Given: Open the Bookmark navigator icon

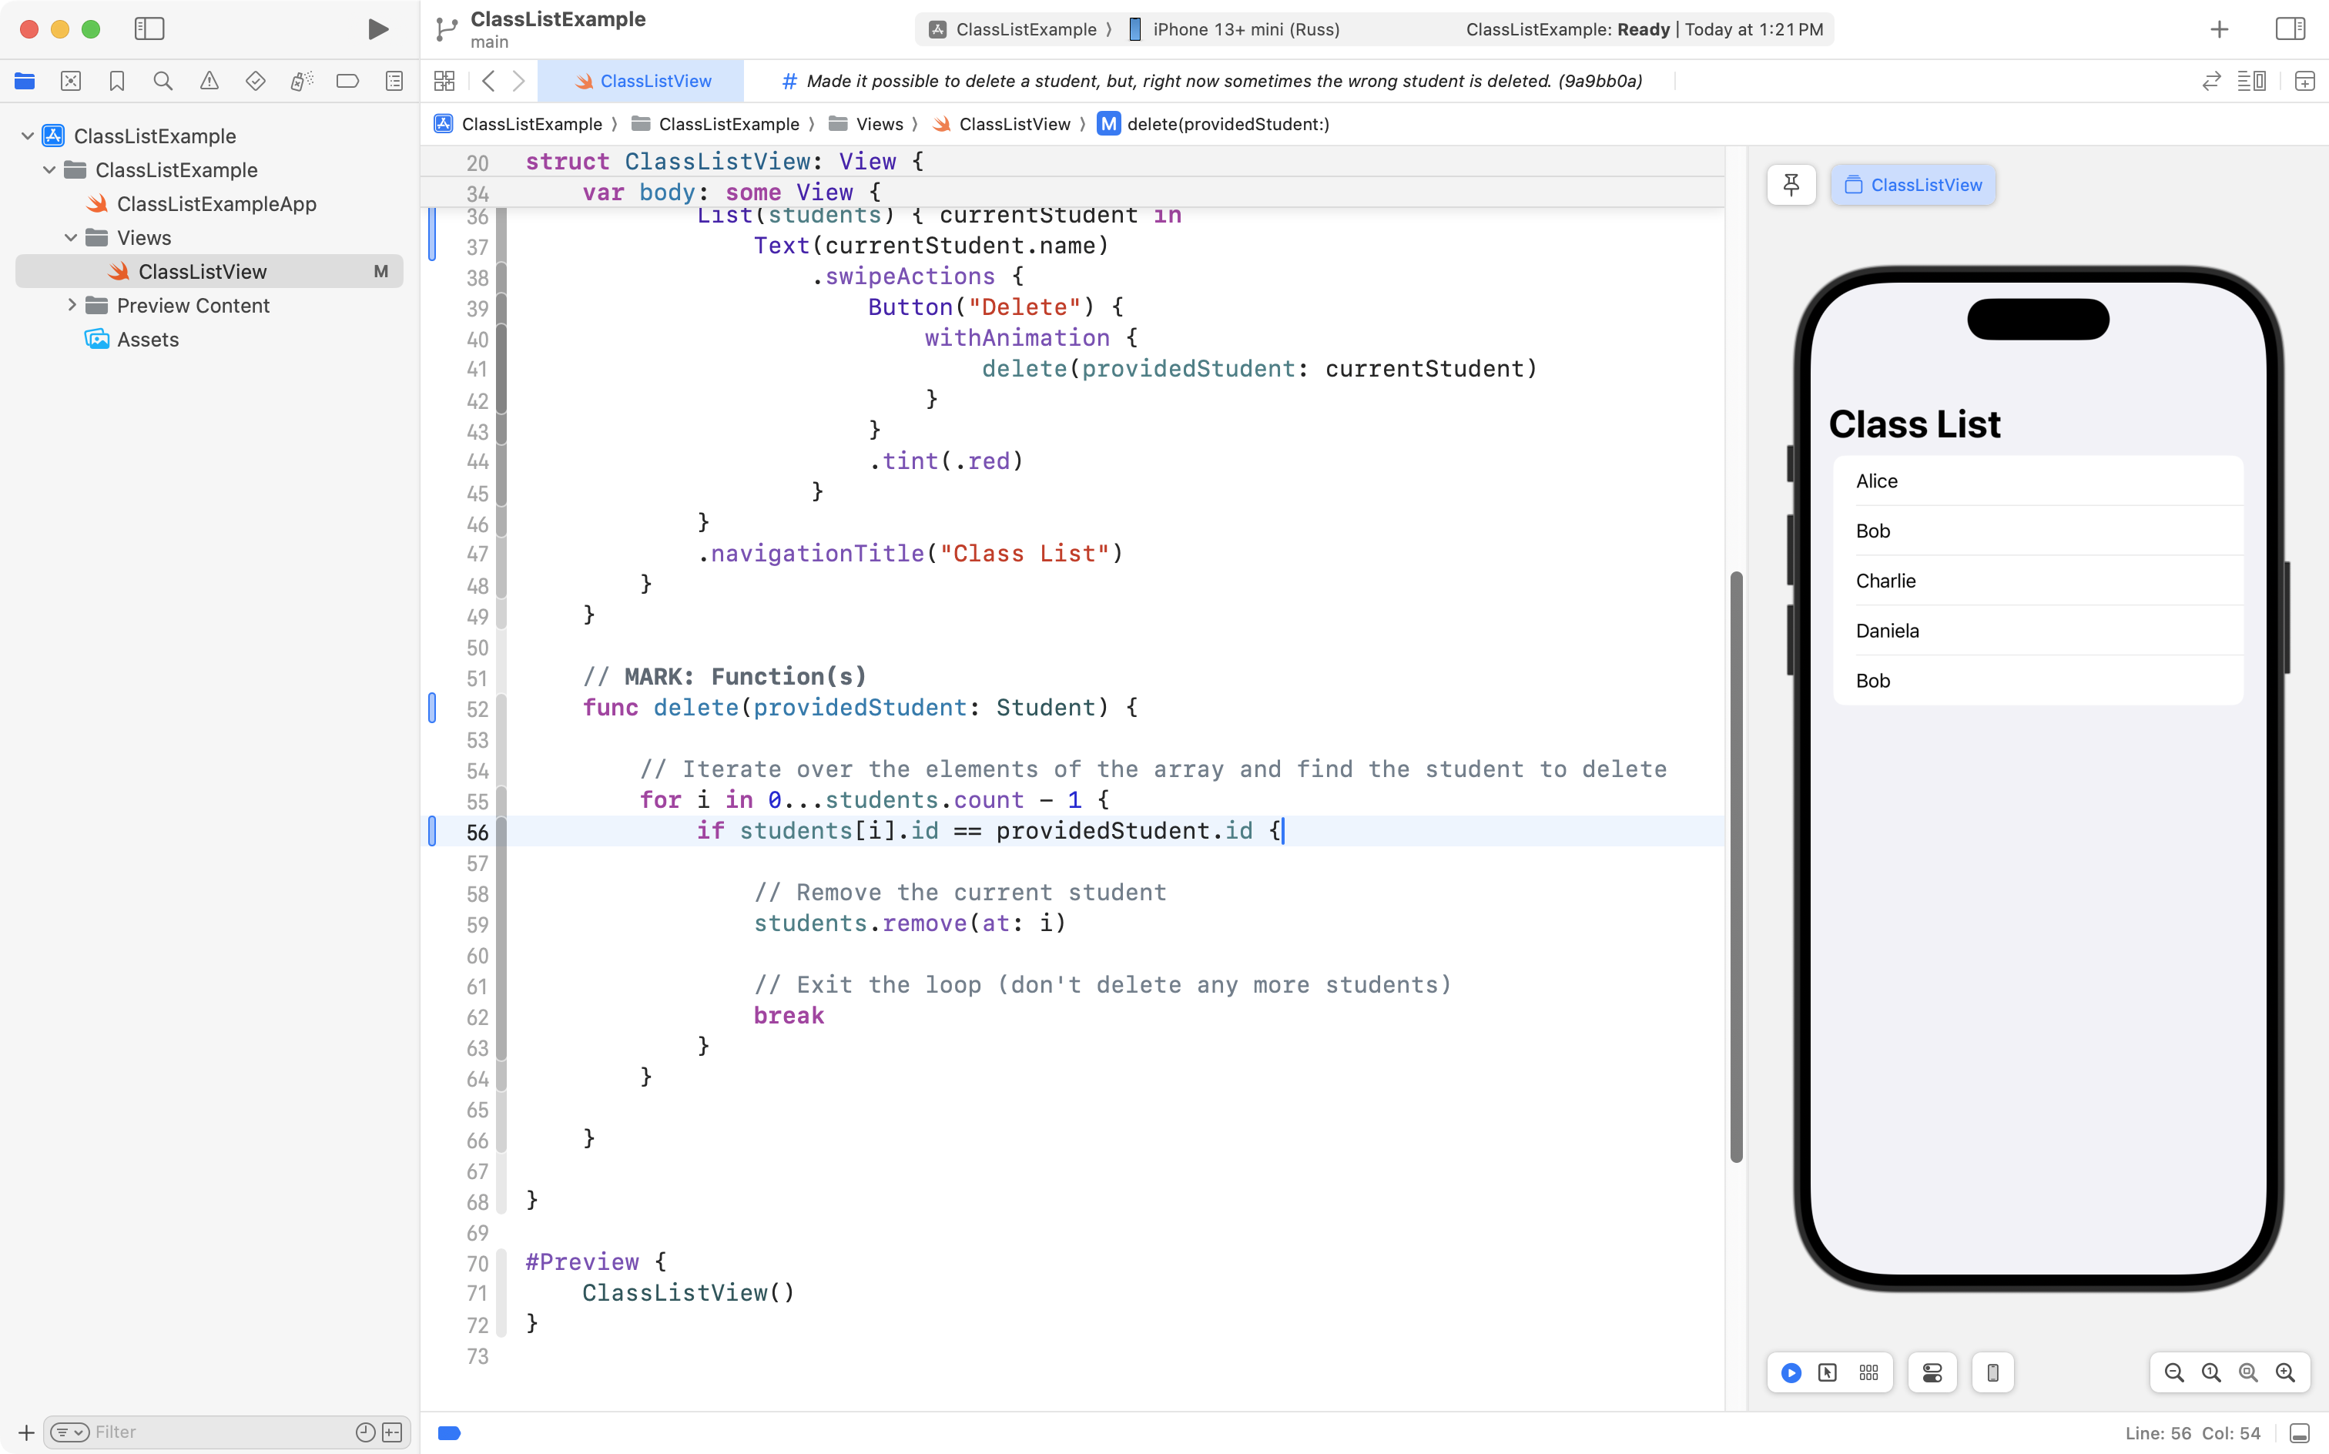Looking at the screenshot, I should pyautogui.click(x=116, y=81).
